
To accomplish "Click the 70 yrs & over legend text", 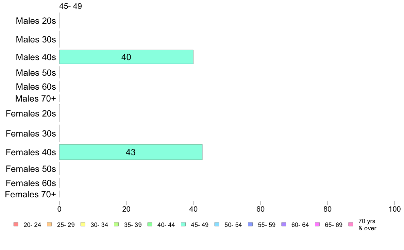I will coord(367,225).
